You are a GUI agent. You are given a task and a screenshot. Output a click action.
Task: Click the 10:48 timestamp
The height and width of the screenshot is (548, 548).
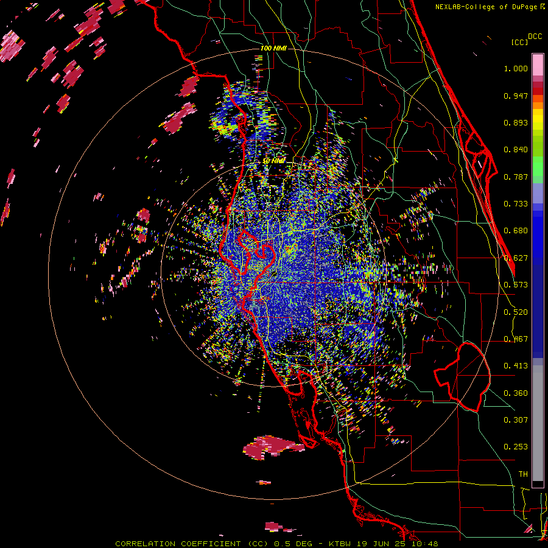pyautogui.click(x=424, y=544)
